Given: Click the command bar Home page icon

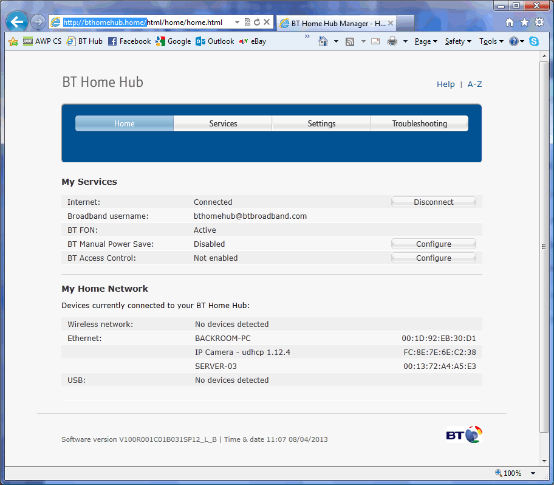Looking at the screenshot, I should (x=323, y=41).
